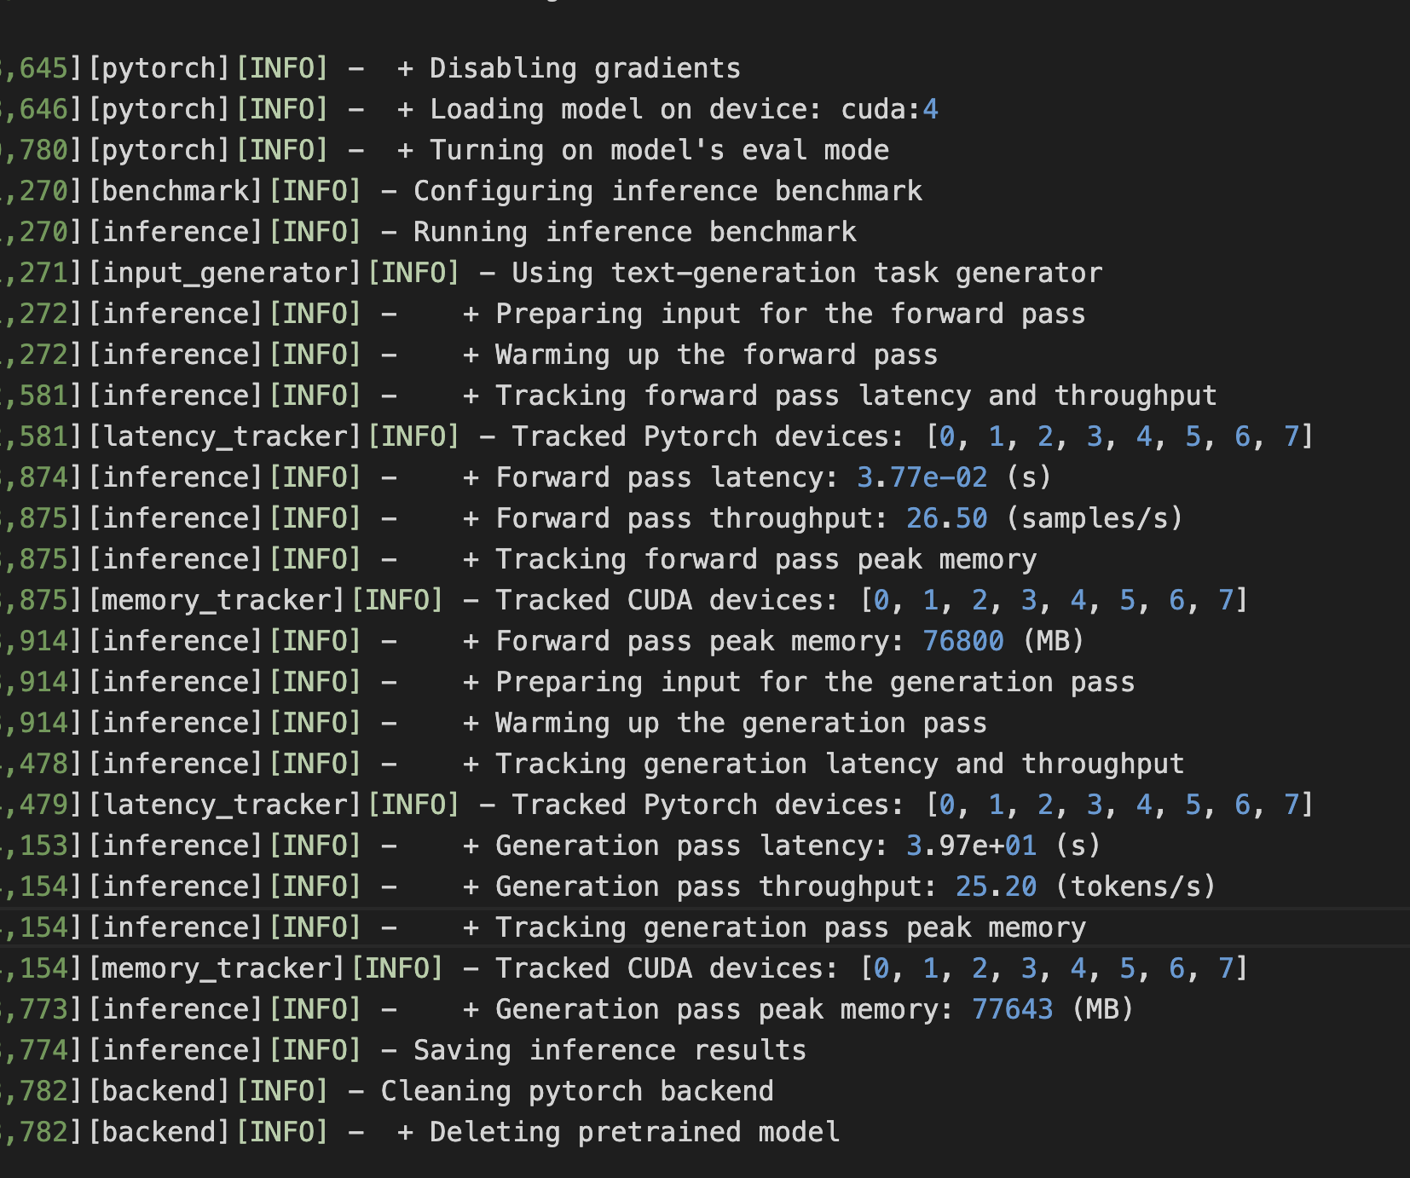This screenshot has width=1410, height=1178.
Task: Click 'Preparing input for the forward pass'
Action: tap(790, 314)
